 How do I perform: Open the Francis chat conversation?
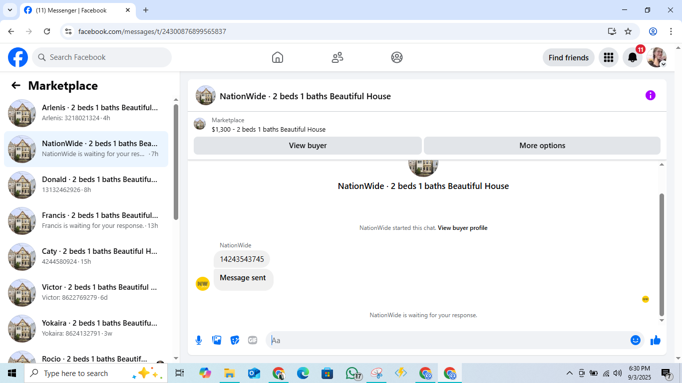point(86,221)
